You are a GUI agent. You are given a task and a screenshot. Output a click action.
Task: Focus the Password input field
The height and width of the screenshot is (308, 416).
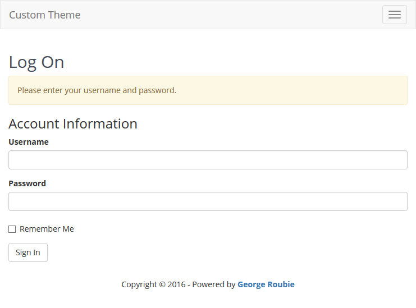(x=208, y=201)
